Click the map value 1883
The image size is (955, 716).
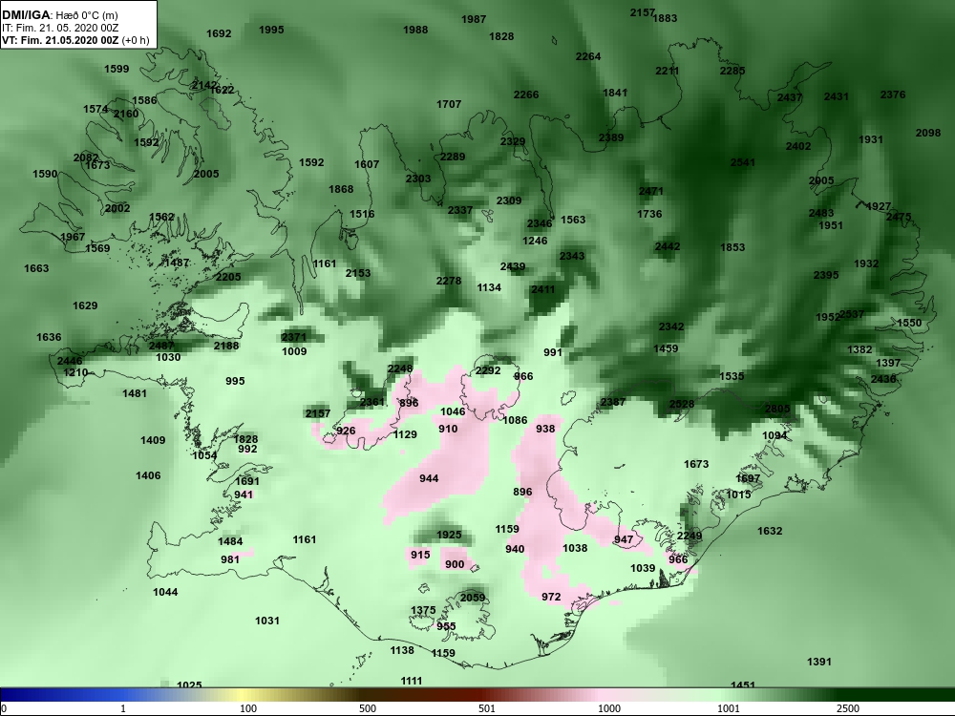click(x=665, y=17)
